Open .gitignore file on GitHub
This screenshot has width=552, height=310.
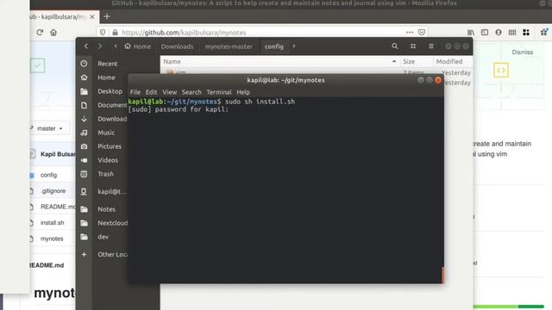[53, 191]
